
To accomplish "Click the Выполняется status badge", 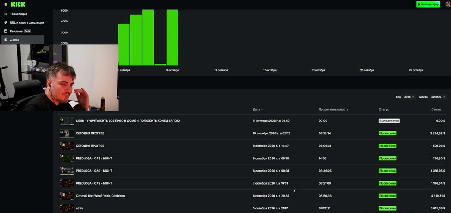I will pyautogui.click(x=389, y=121).
